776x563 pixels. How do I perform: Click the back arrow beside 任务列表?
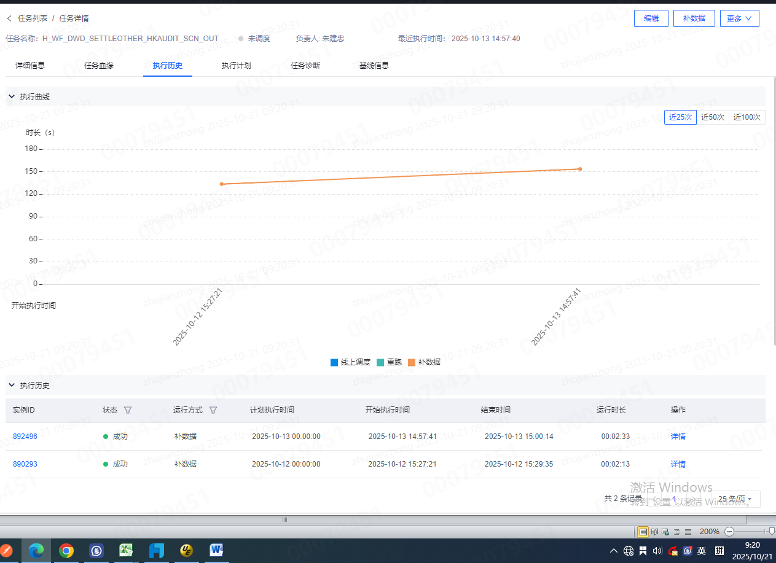9,18
